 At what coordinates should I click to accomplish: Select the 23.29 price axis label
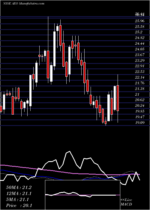pyautogui.click(x=140, y=60)
